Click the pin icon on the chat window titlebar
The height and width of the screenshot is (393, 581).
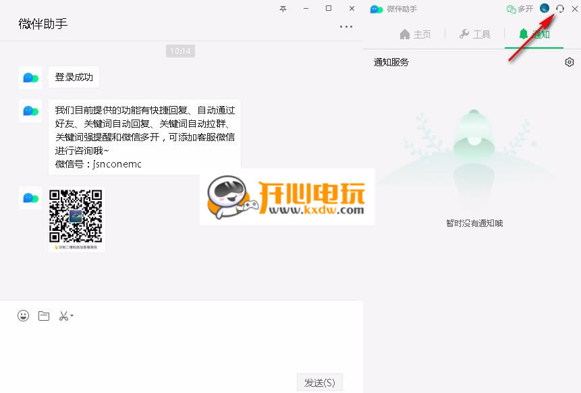pyautogui.click(x=283, y=8)
